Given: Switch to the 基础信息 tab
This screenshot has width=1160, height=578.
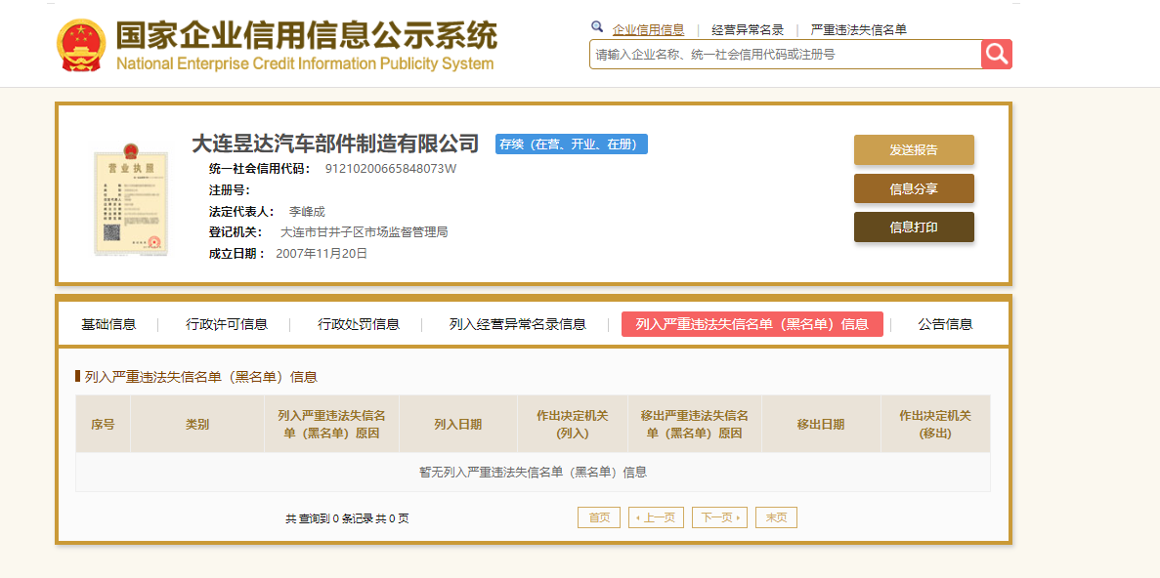Looking at the screenshot, I should 108,324.
